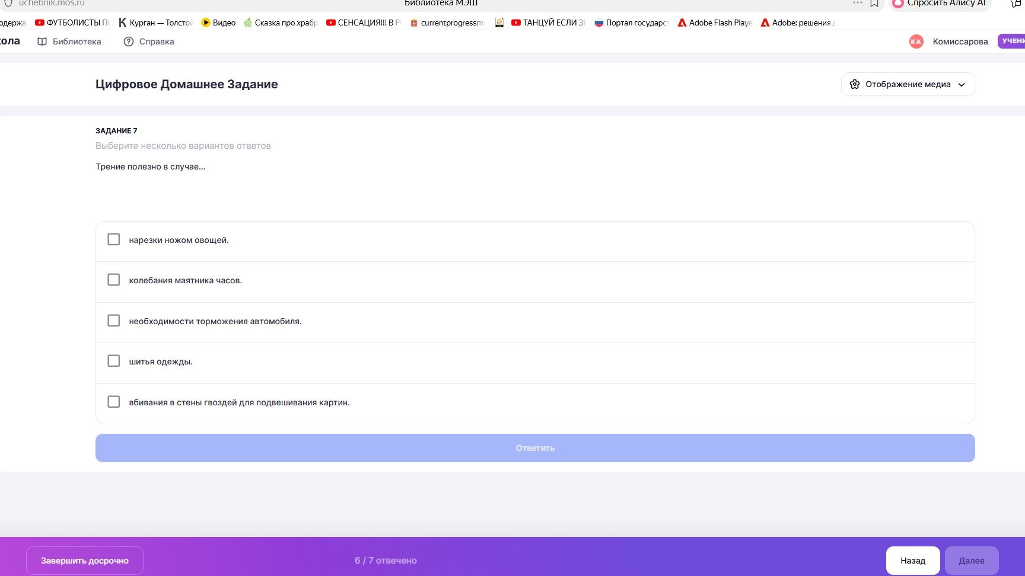Screen dimensions: 1025x576
Task: Open the browser three-dots menu
Action: (x=858, y=3)
